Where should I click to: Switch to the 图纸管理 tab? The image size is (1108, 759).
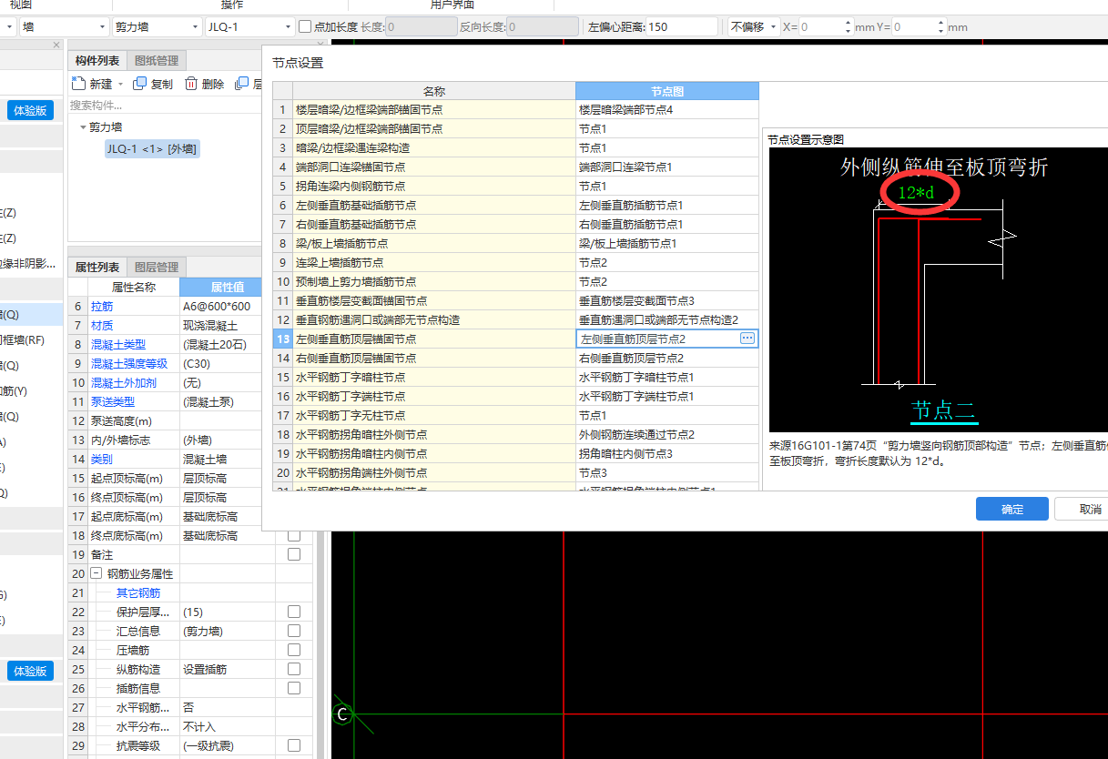click(157, 60)
